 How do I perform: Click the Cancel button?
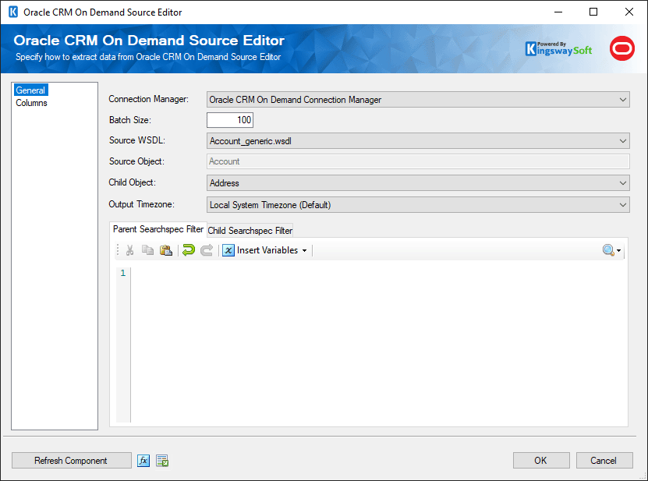604,460
